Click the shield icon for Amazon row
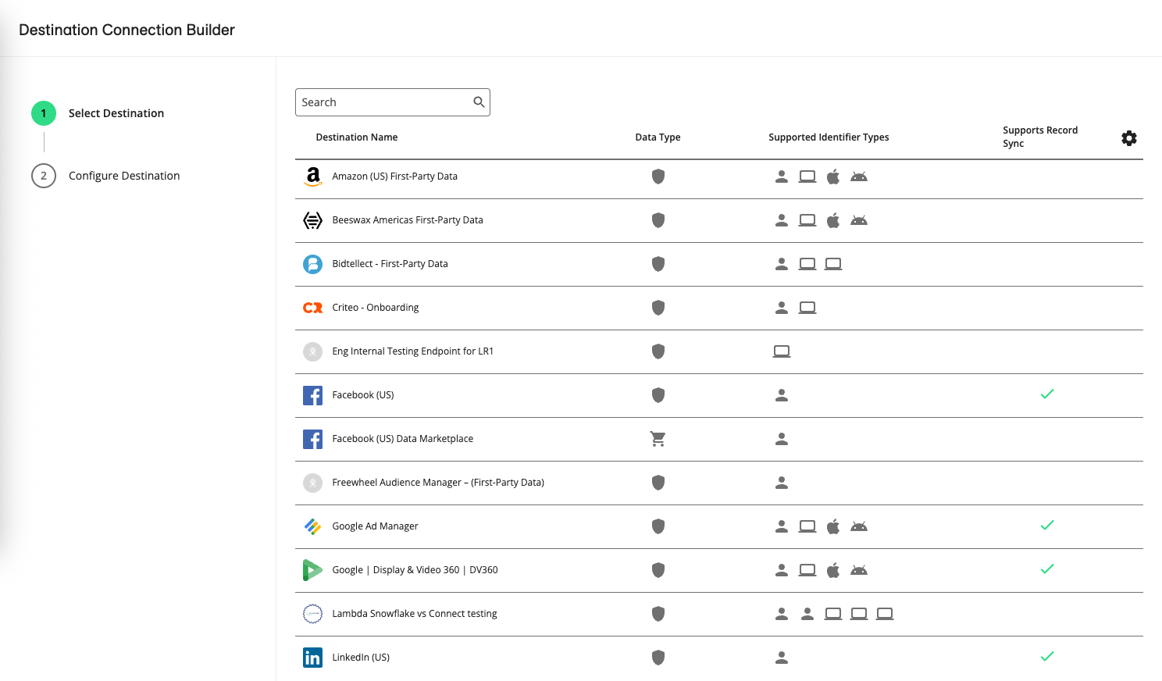The height and width of the screenshot is (681, 1162). click(x=658, y=176)
